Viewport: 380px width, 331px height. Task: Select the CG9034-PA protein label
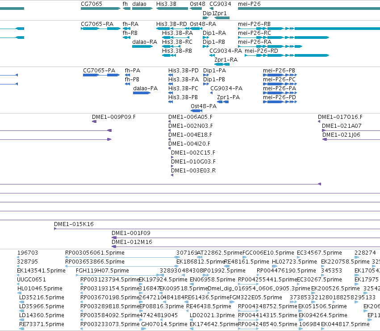226,88
